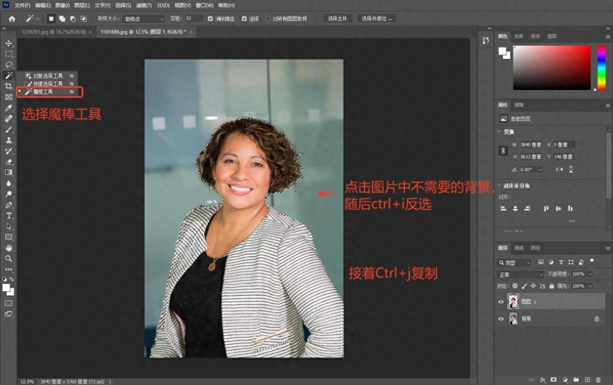613x385 pixels.
Task: Click the flip horizontal icon in Properties
Action: 559,169
